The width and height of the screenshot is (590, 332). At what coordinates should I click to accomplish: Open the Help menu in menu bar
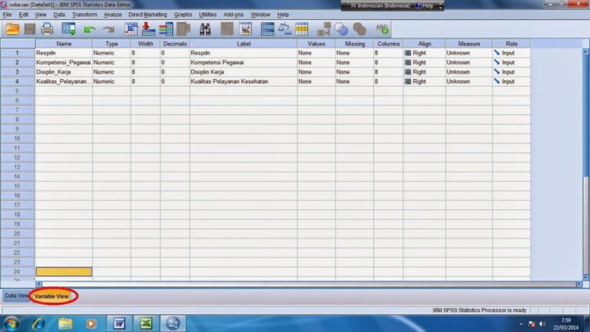click(283, 15)
